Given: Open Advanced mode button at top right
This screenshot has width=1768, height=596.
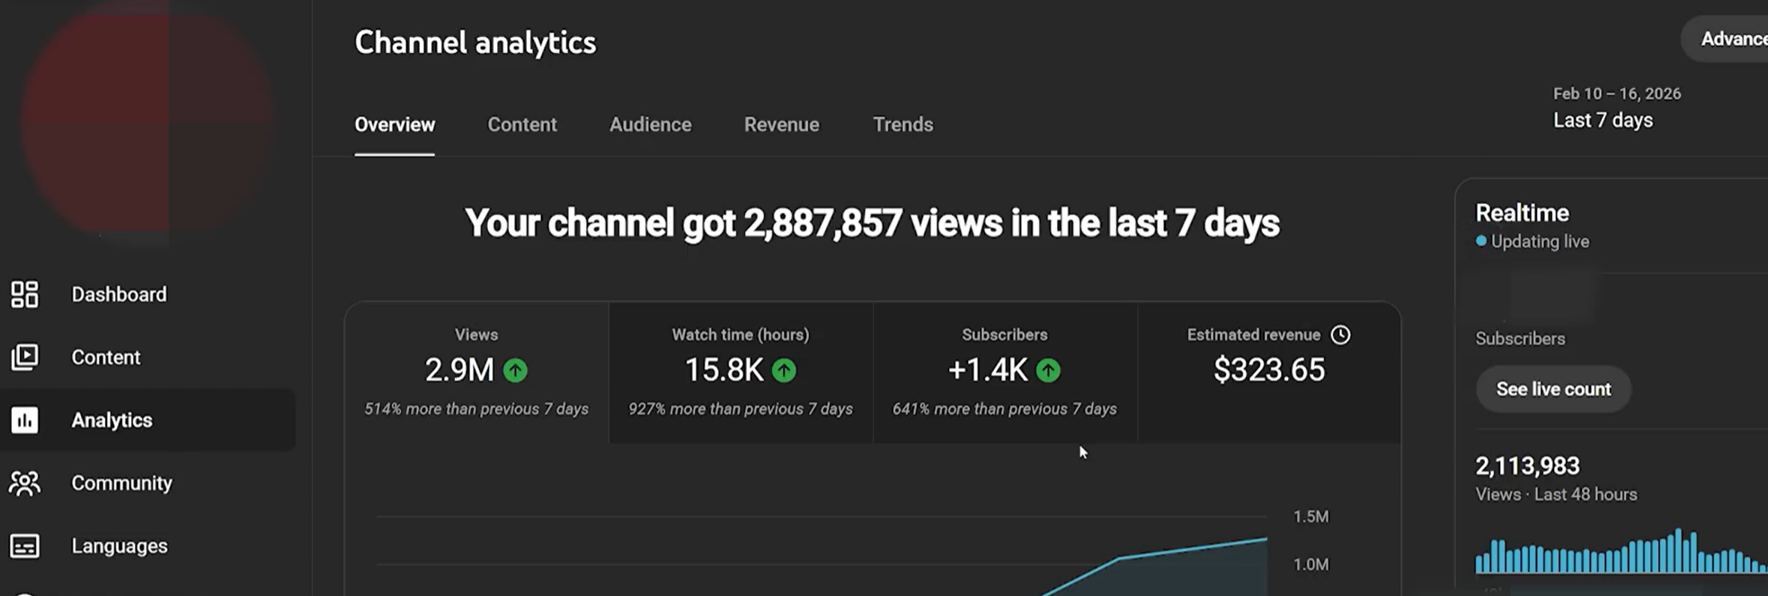Looking at the screenshot, I should (1730, 40).
